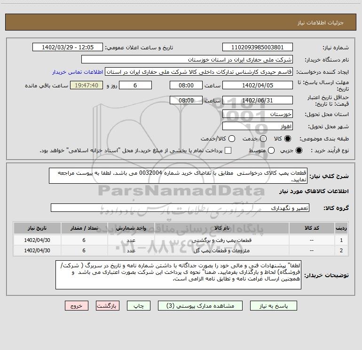Click the جزئیات اطلاعات نیاز header title

321,23
